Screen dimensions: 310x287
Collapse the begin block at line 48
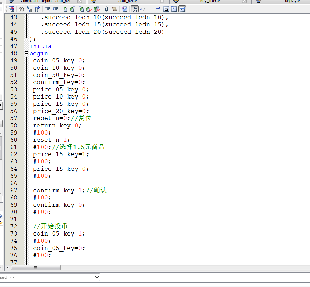[x=26, y=53]
